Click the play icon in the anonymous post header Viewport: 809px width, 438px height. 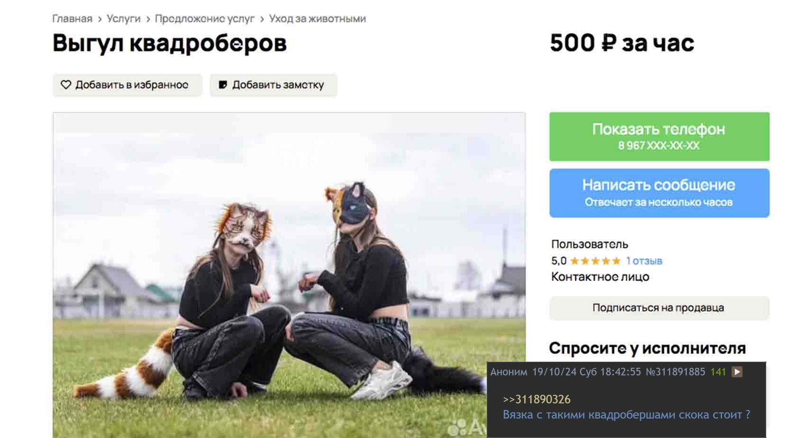(x=737, y=372)
